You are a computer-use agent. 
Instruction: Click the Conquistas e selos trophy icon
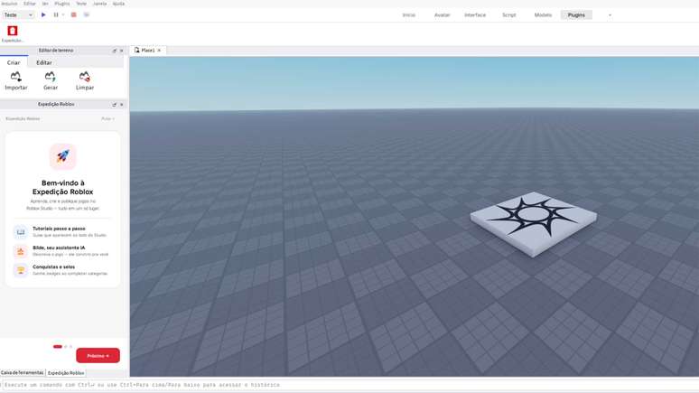(x=21, y=270)
